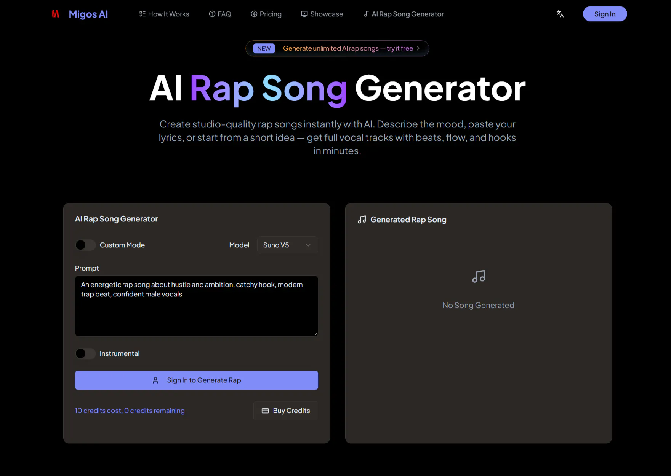Screen dimensions: 671x476
Task: Click the NEW badge on the banner
Action: click(264, 48)
